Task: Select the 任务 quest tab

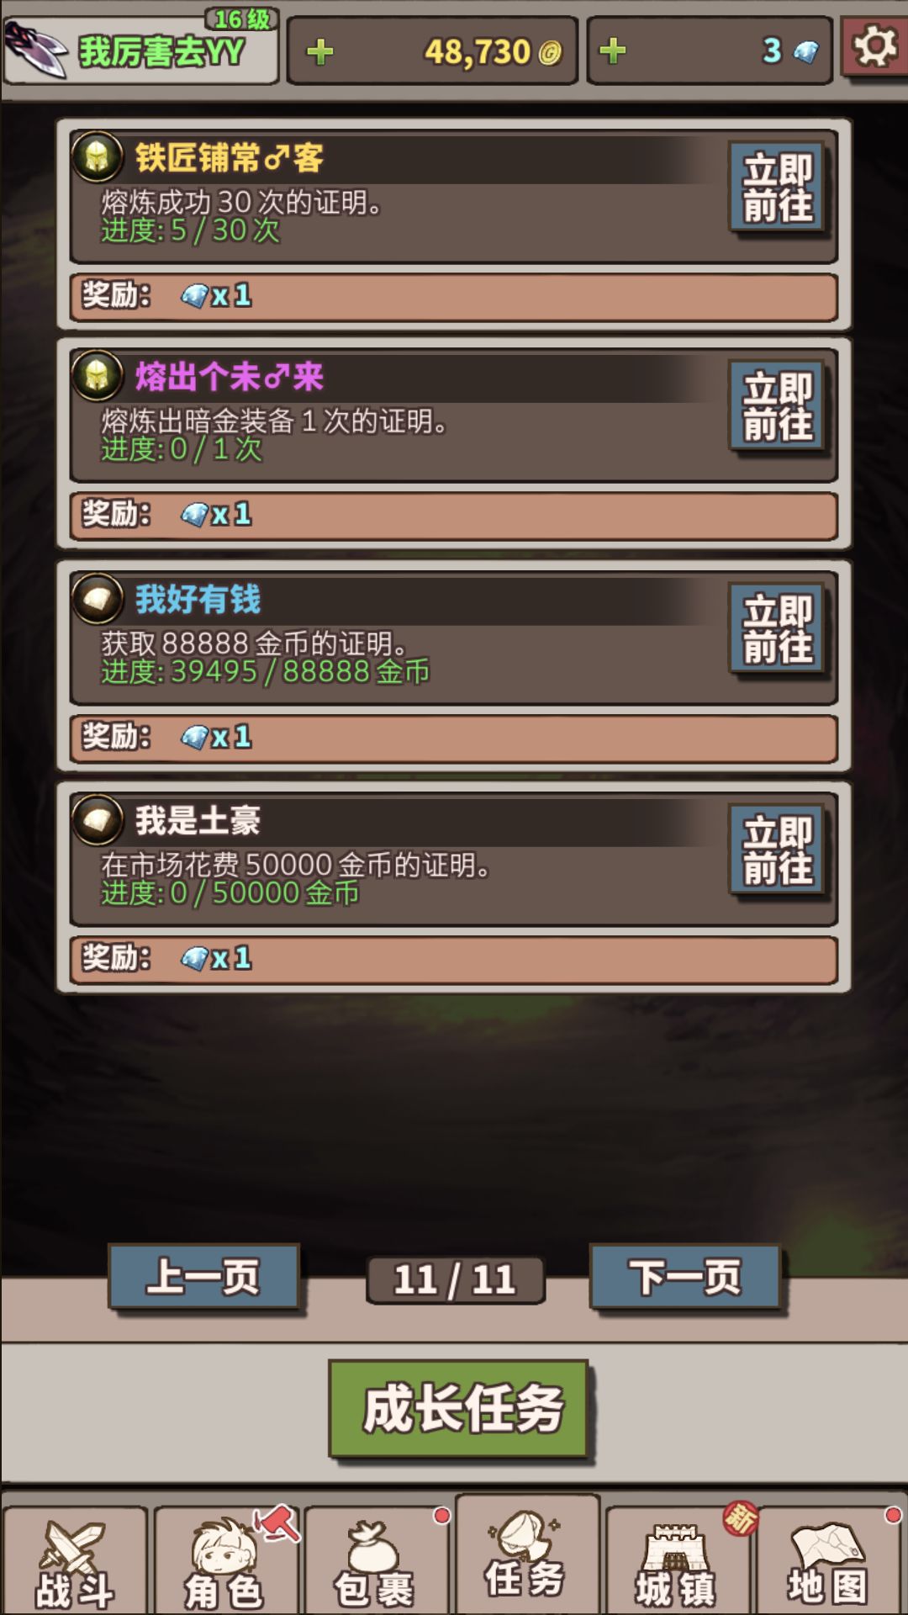Action: pos(526,1554)
